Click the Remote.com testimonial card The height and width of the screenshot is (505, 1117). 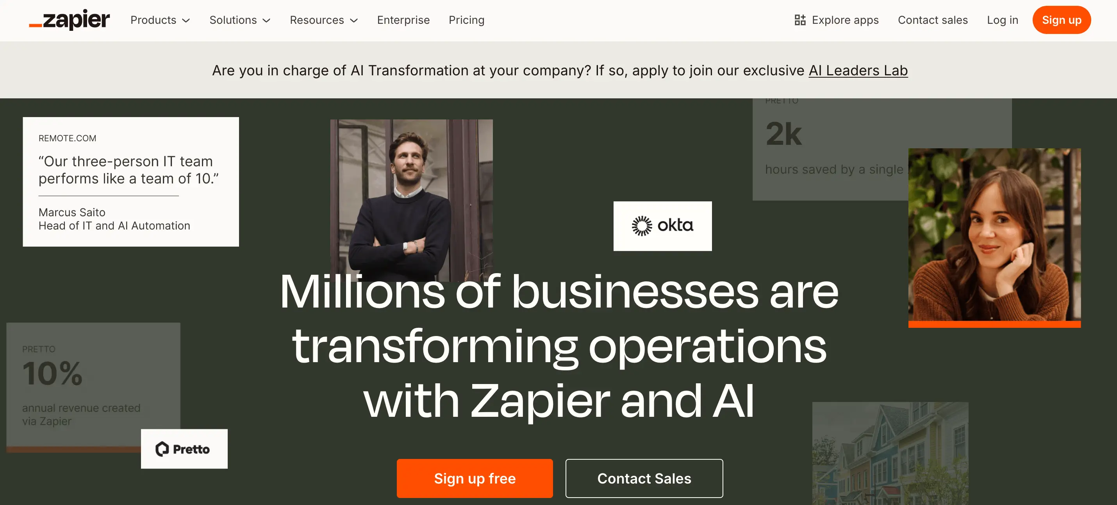pos(130,182)
